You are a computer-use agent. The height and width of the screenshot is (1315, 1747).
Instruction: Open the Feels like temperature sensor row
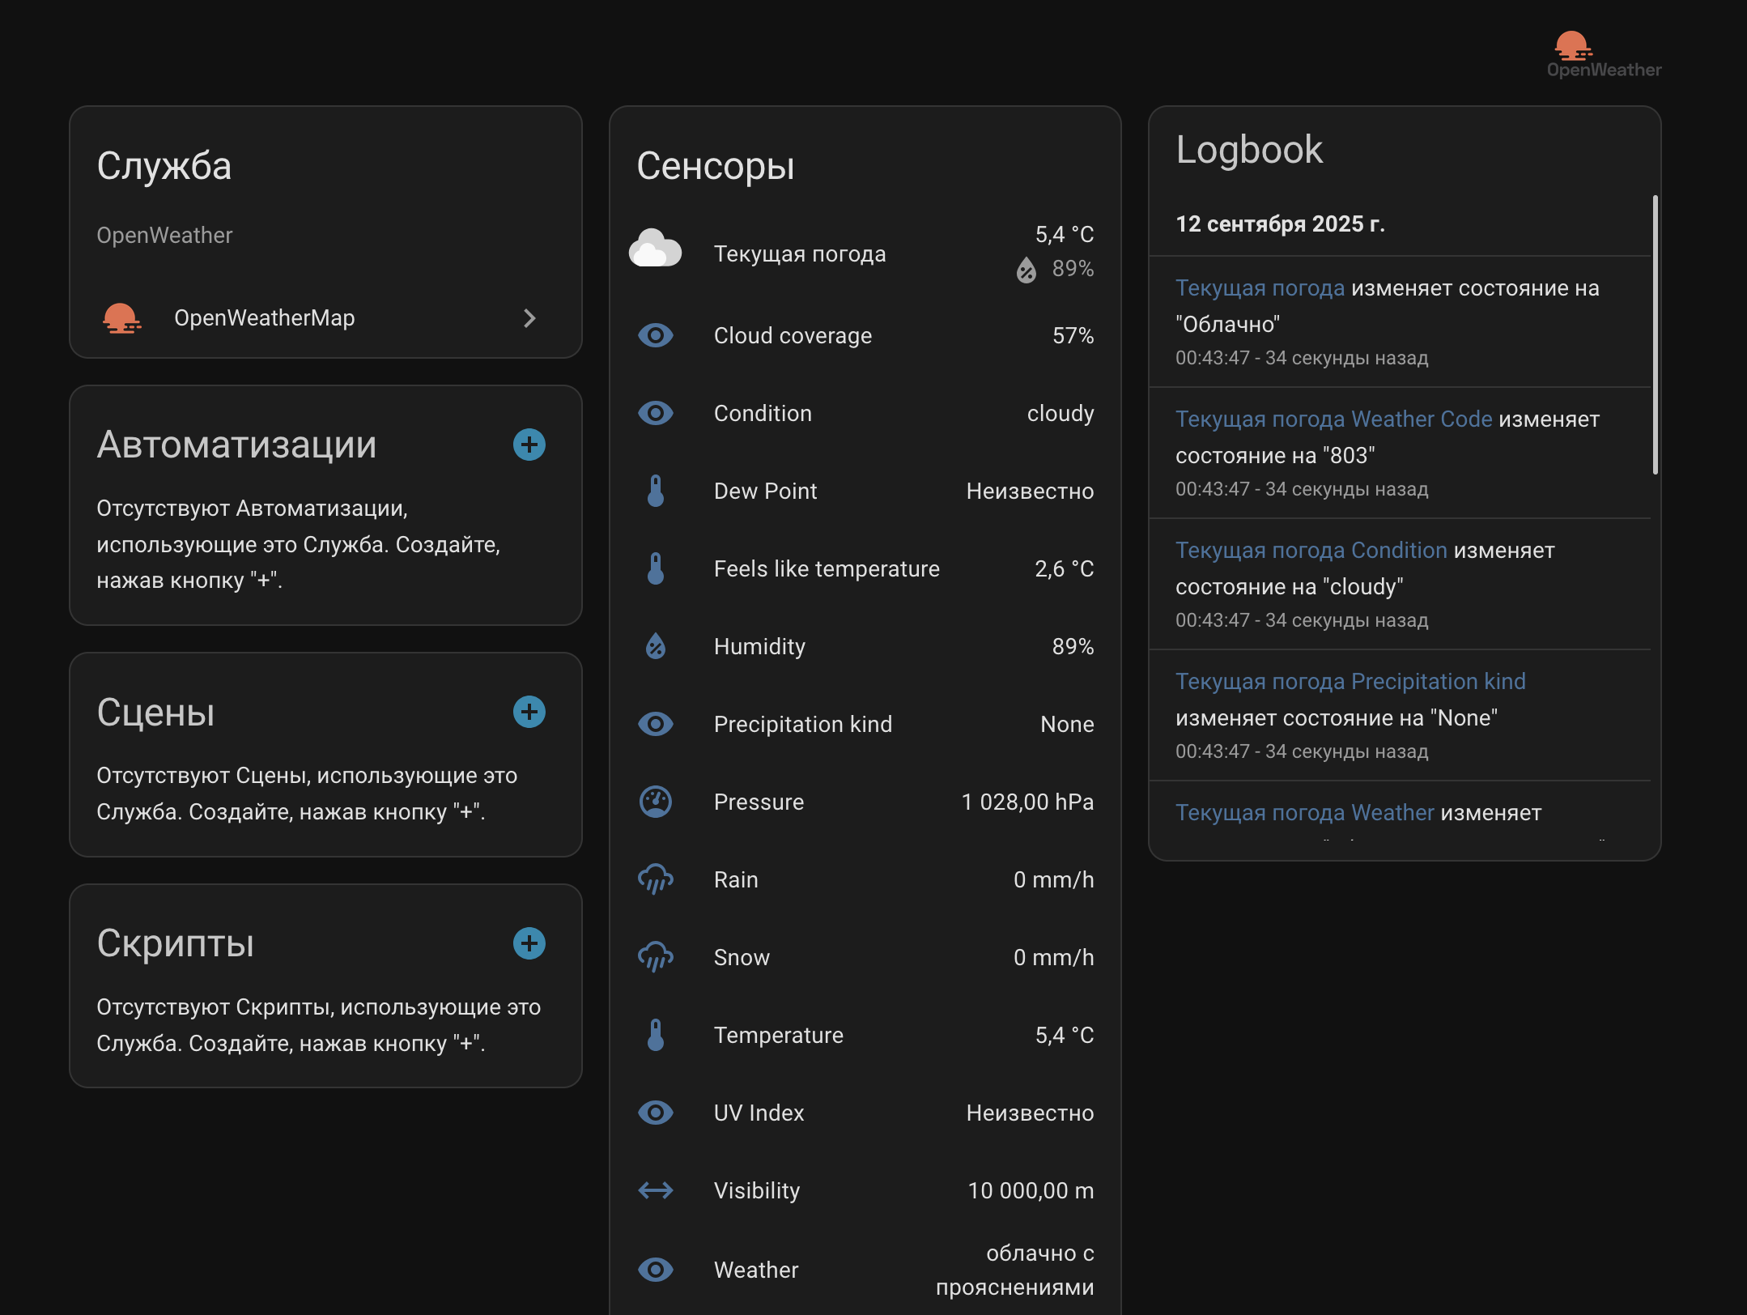pyautogui.click(x=826, y=568)
